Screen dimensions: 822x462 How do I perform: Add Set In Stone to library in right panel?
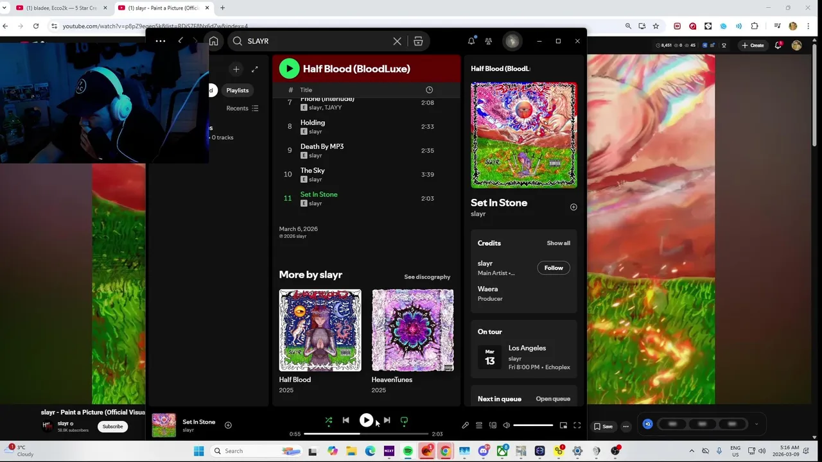(x=573, y=207)
